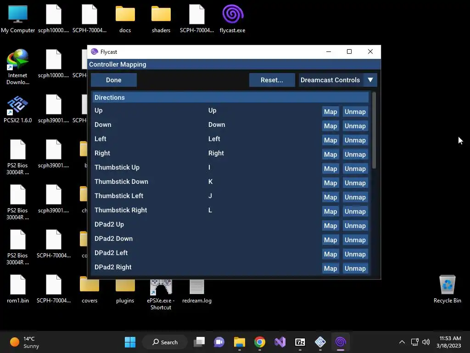The width and height of the screenshot is (470, 353).
Task: Open Google Chrome from the taskbar
Action: click(x=260, y=342)
